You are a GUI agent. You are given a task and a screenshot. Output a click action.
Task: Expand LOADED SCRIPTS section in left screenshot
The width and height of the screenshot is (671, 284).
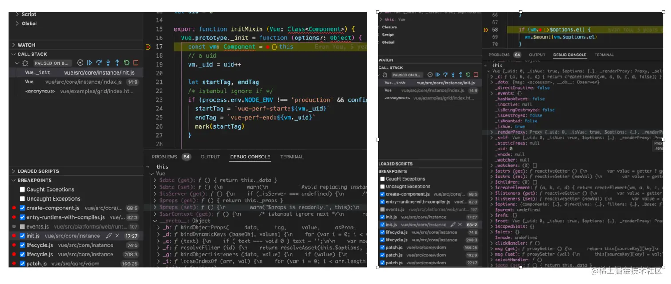[13, 171]
